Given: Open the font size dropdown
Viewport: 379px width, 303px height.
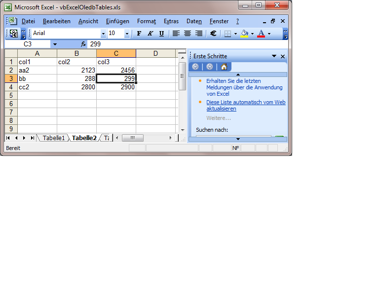Looking at the screenshot, I should point(127,34).
